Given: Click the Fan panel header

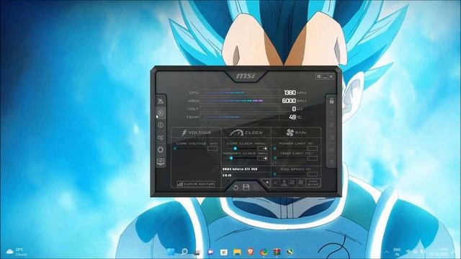Looking at the screenshot, I should (296, 132).
